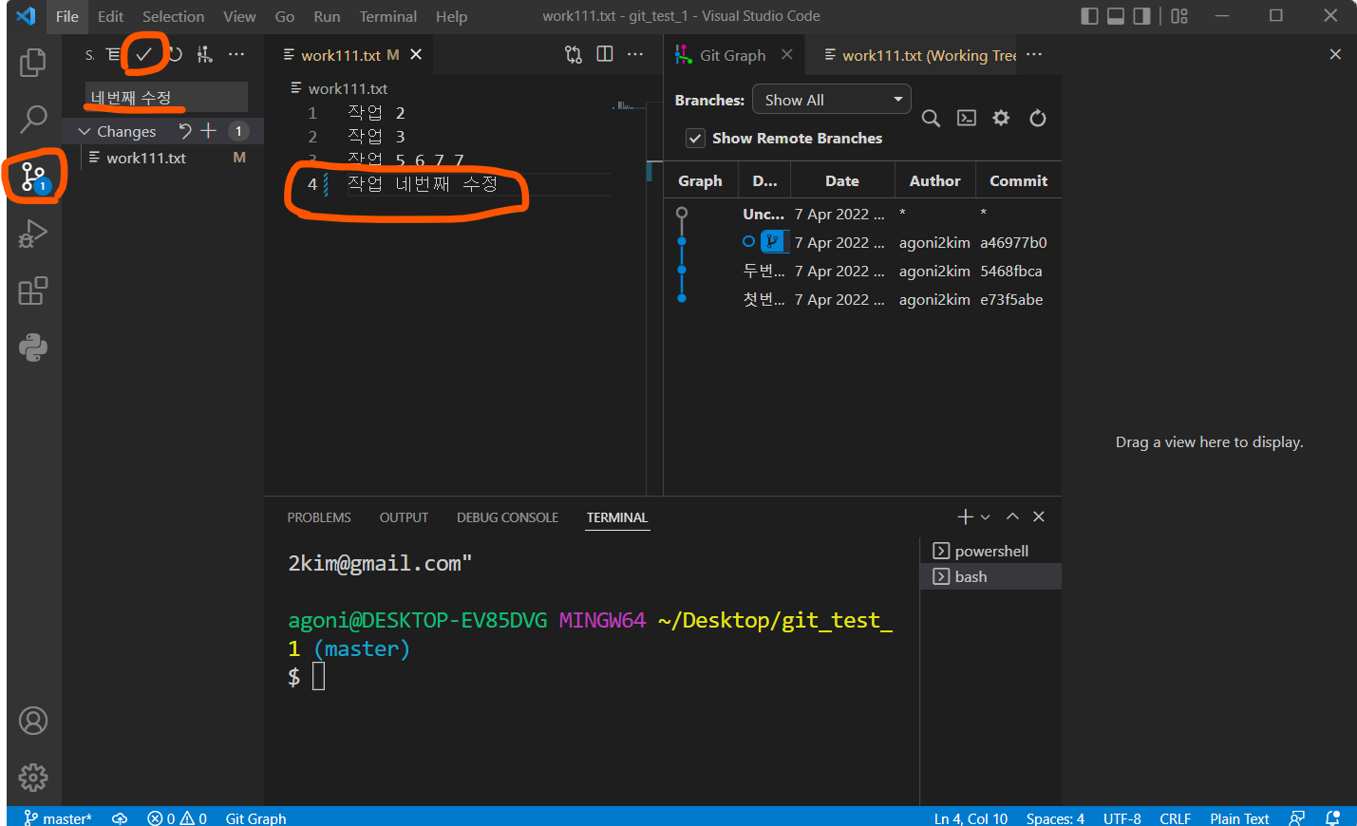The width and height of the screenshot is (1357, 826).
Task: Open the Source Control view
Action: [33, 177]
